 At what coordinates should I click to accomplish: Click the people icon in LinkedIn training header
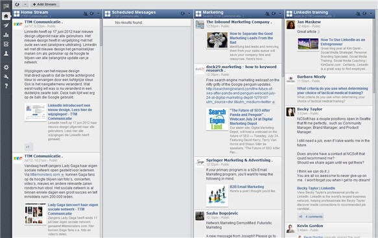(359, 14)
